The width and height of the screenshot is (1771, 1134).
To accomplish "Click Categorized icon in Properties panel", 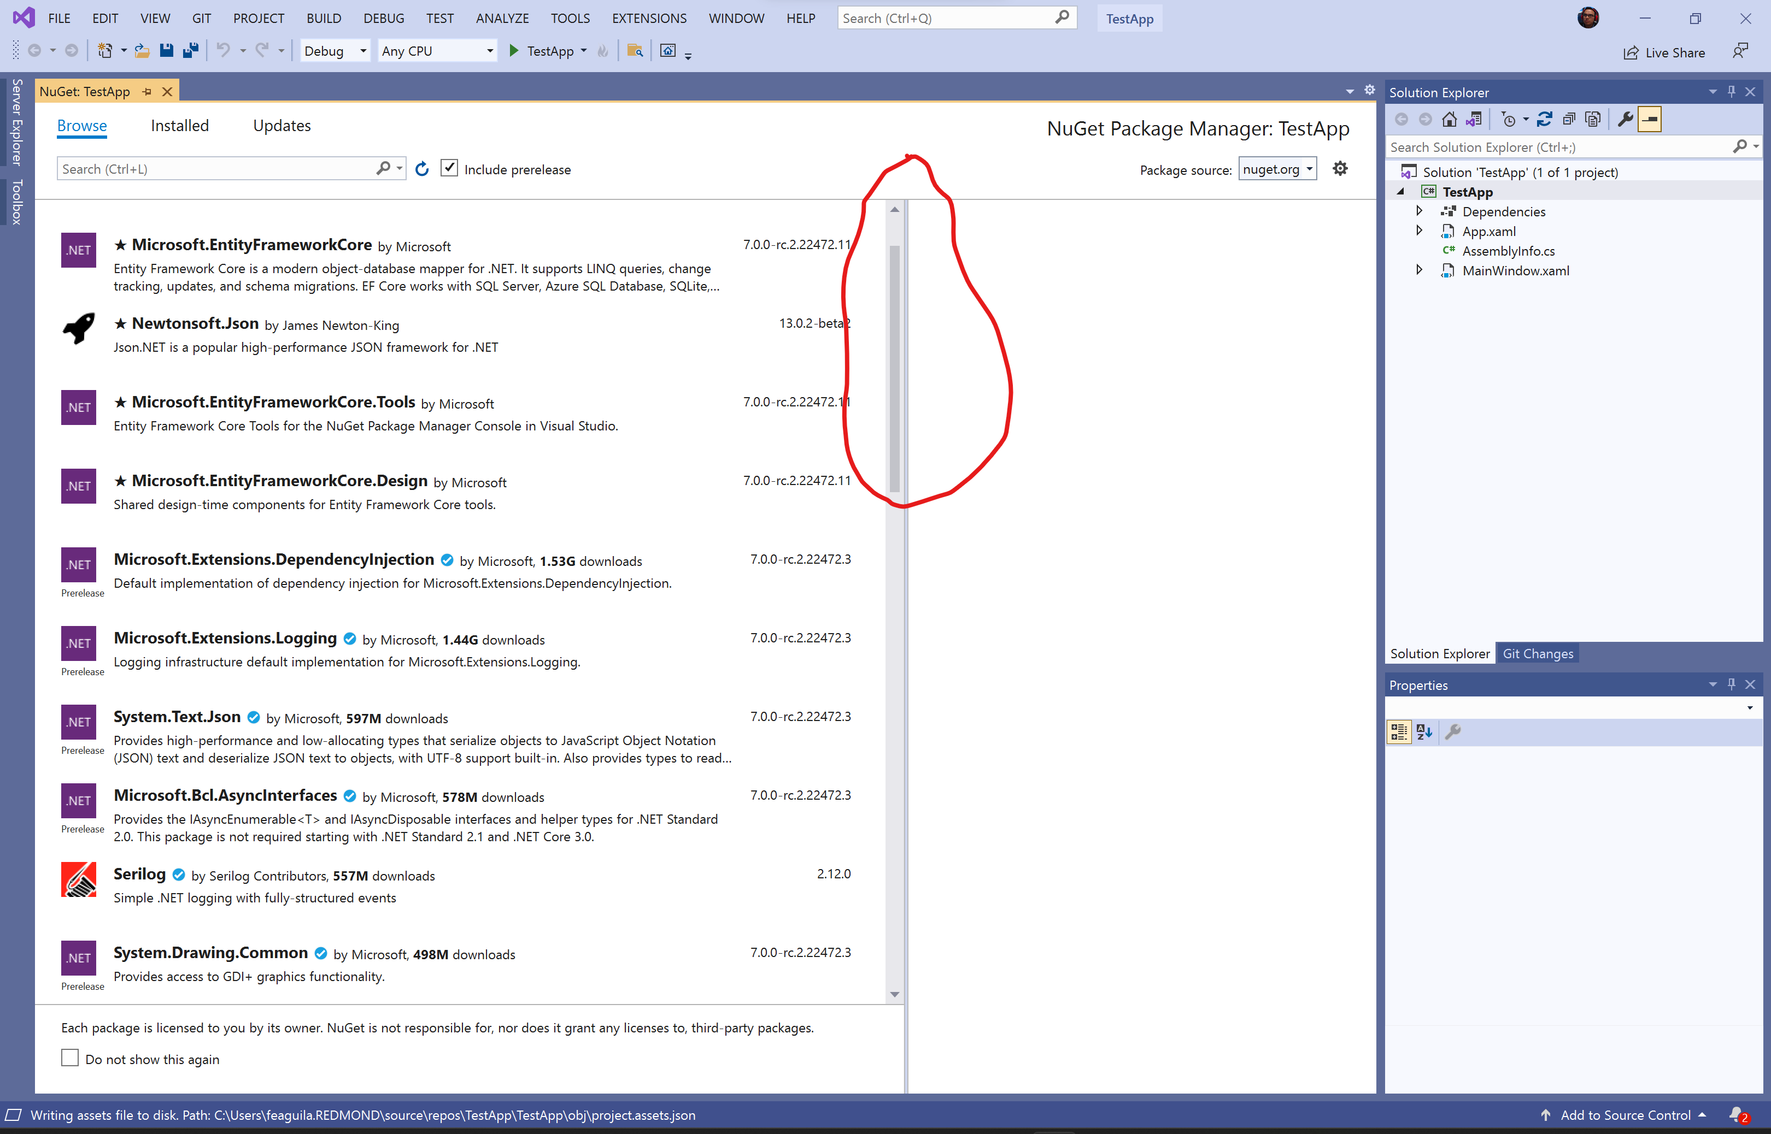I will coord(1398,732).
